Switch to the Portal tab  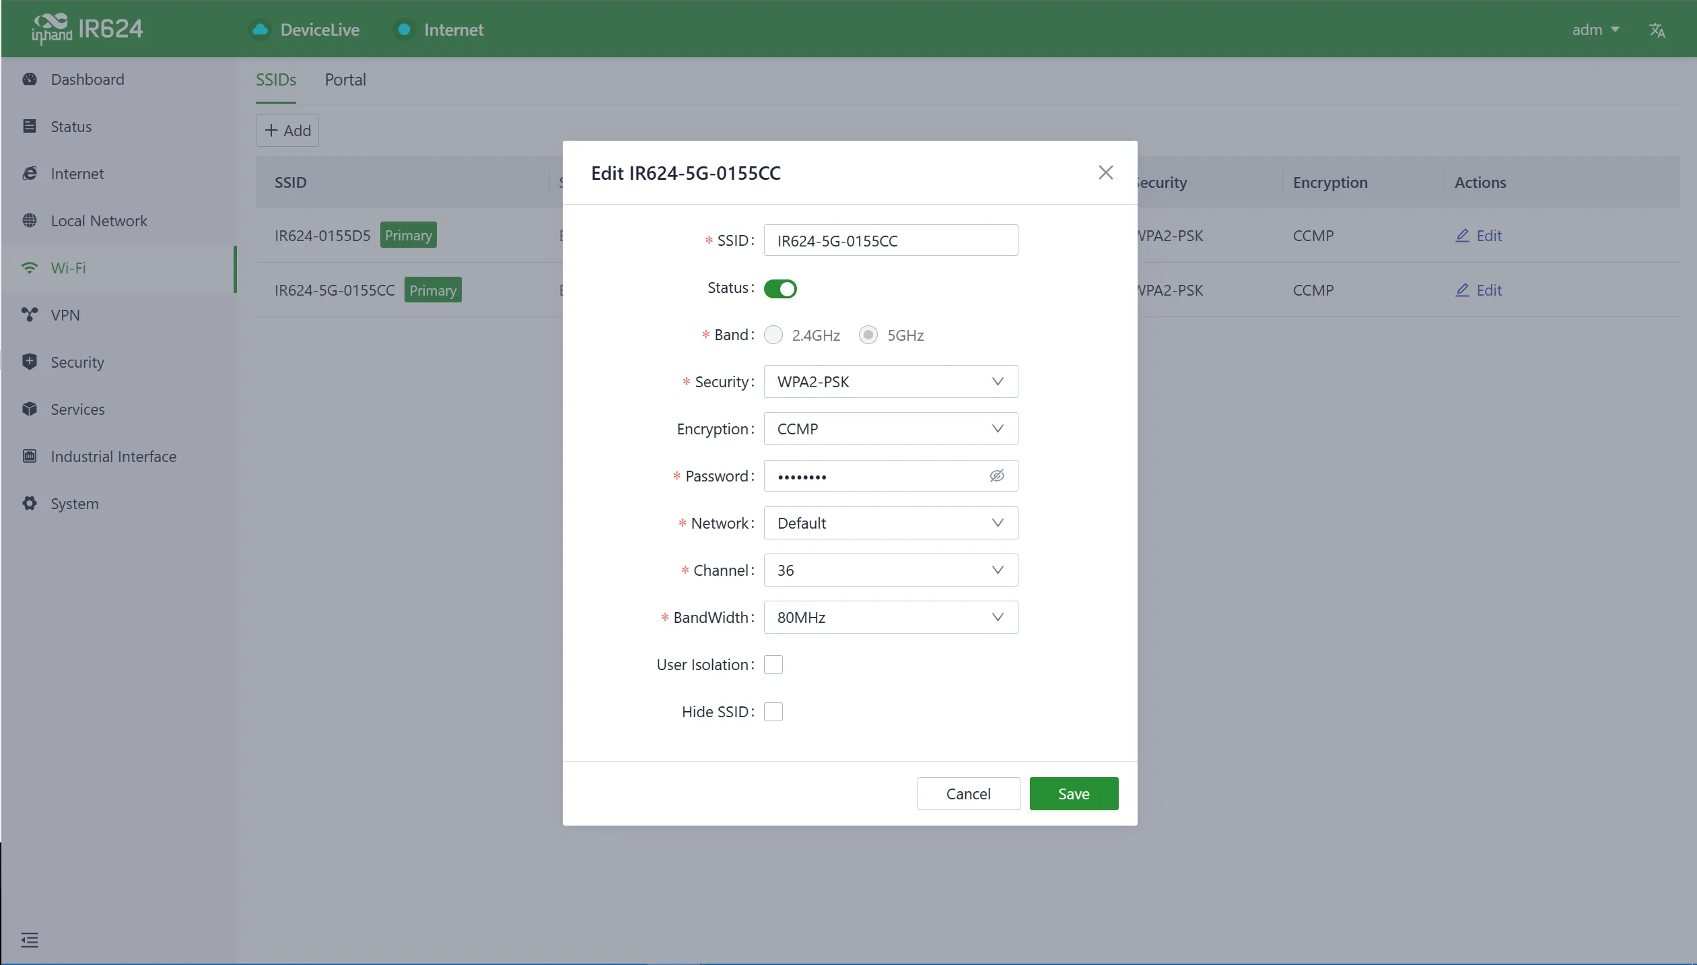345,79
